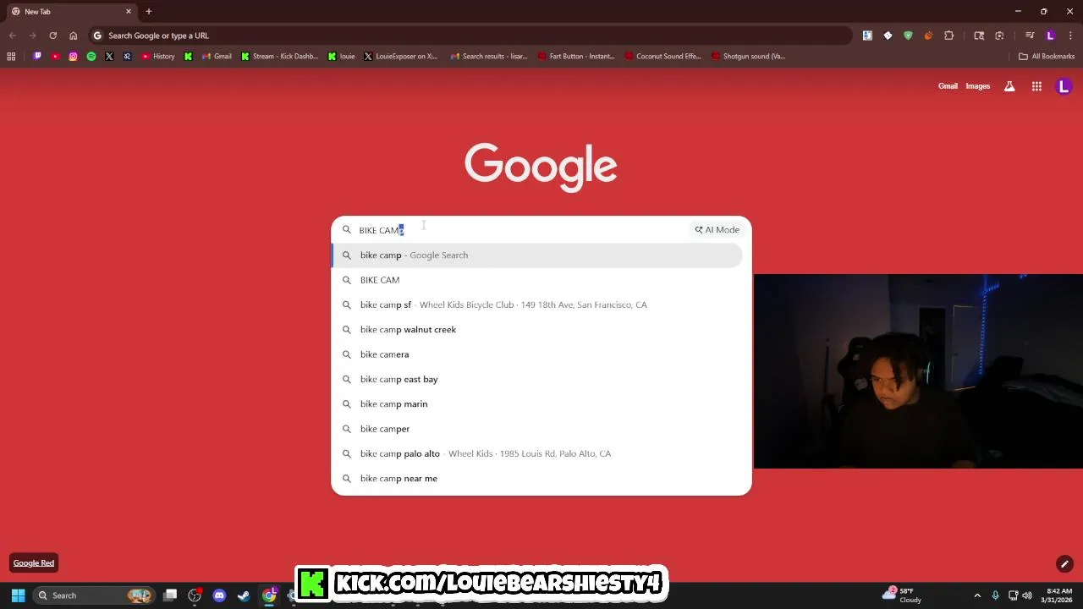This screenshot has width=1083, height=609.
Task: Select the 'bike camera' suggestion
Action: click(537, 354)
